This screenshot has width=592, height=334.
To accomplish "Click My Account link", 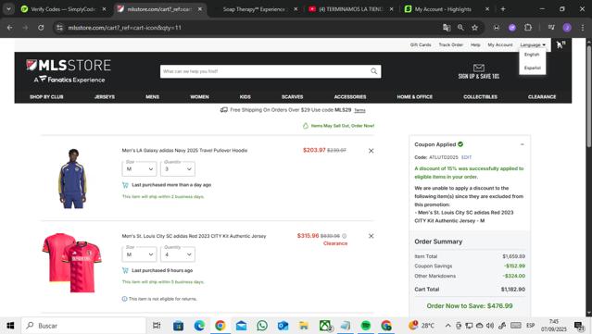I will pyautogui.click(x=500, y=44).
